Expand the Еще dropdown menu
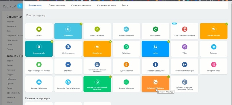Screen dimensions: 232x105 click(125, 5)
